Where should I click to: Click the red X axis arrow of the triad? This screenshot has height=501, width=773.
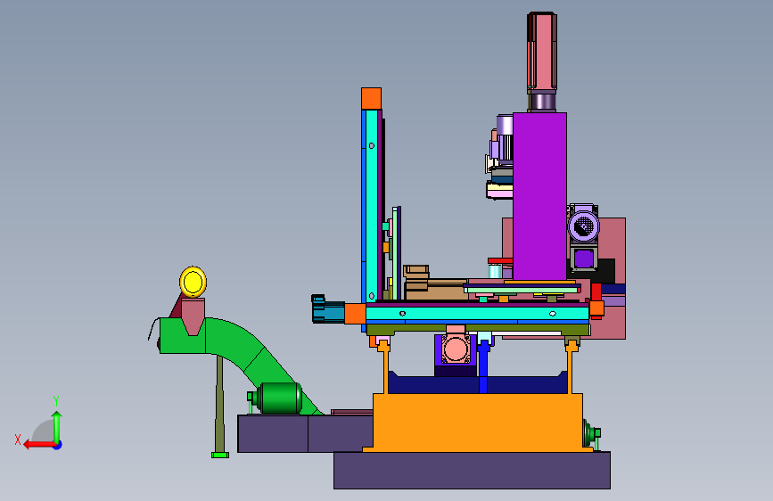click(37, 445)
